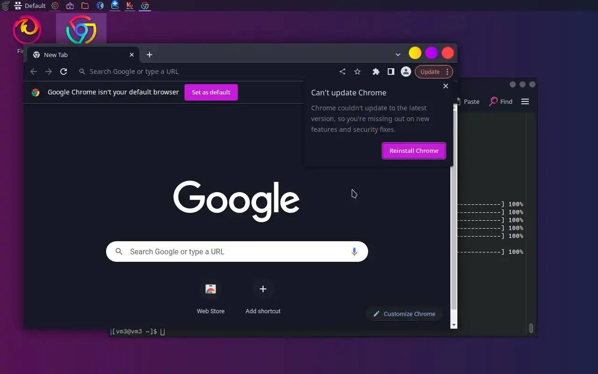Click the scrollbar down arrow in Chrome
598x374 pixels.
(x=454, y=324)
